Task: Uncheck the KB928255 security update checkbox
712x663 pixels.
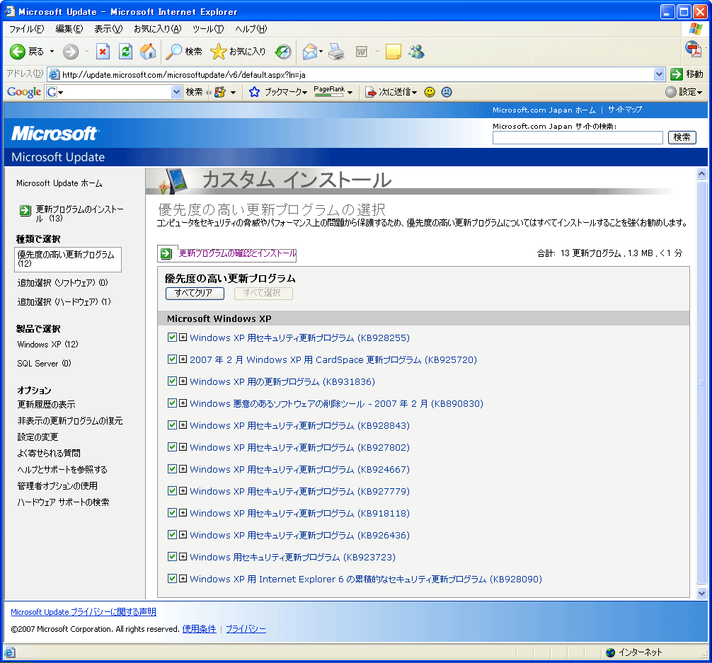Action: 172,337
